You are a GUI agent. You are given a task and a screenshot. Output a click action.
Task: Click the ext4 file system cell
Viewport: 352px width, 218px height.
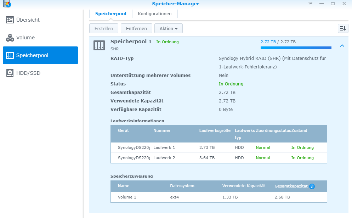(x=175, y=197)
